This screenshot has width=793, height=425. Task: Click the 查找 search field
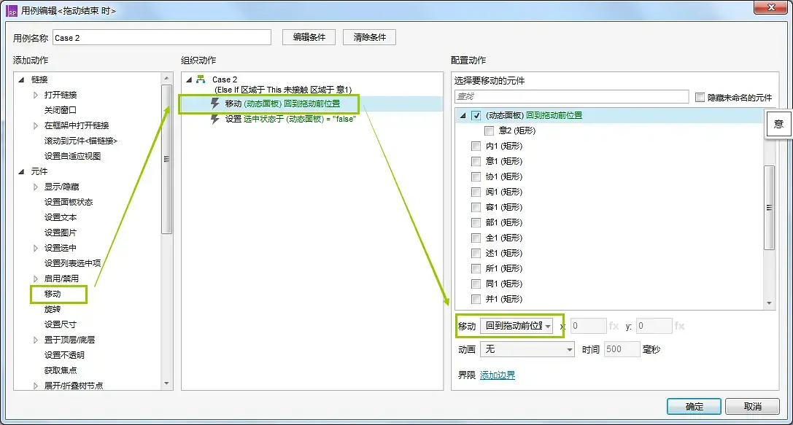(570, 96)
